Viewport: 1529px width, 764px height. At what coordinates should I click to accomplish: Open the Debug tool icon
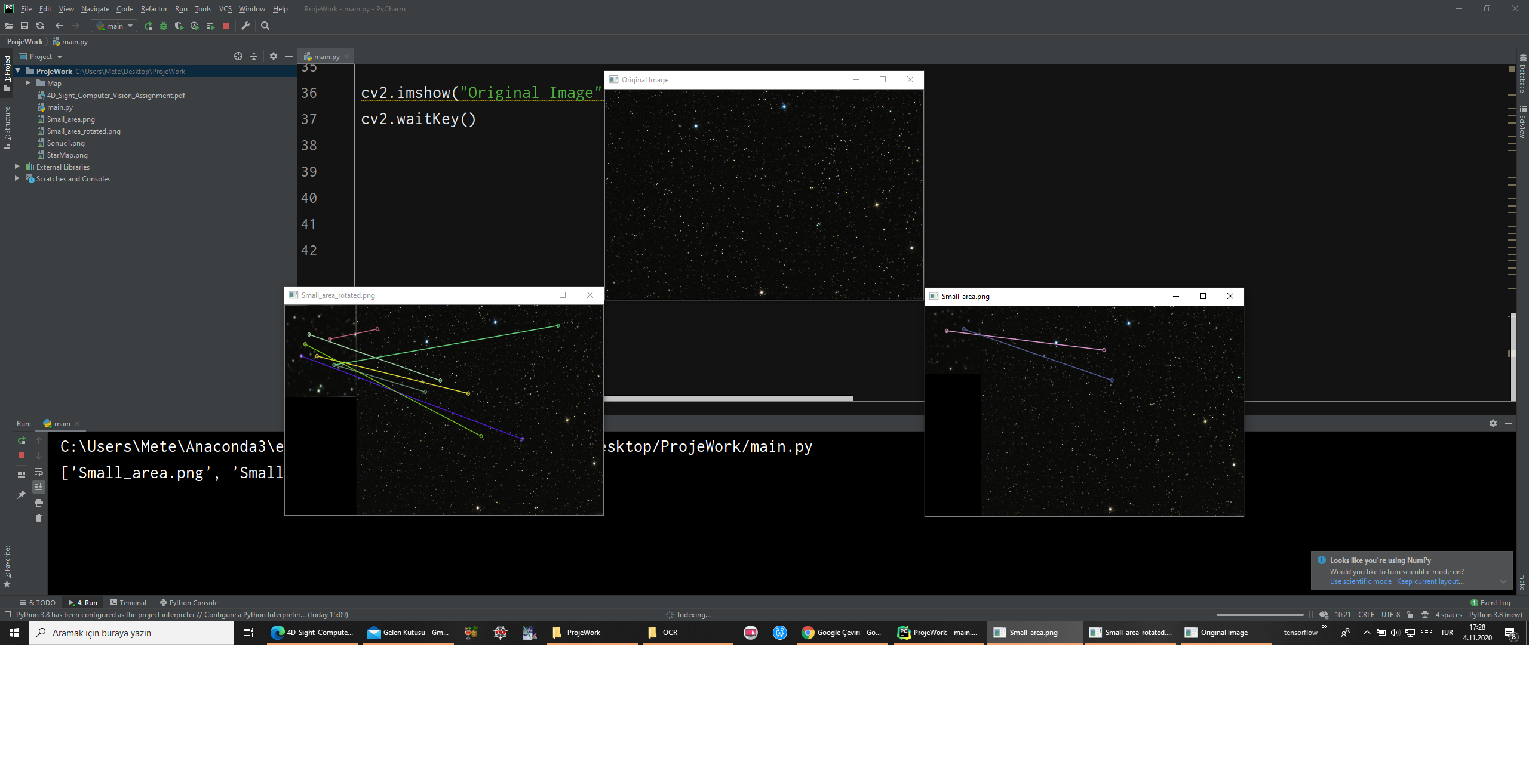[163, 26]
